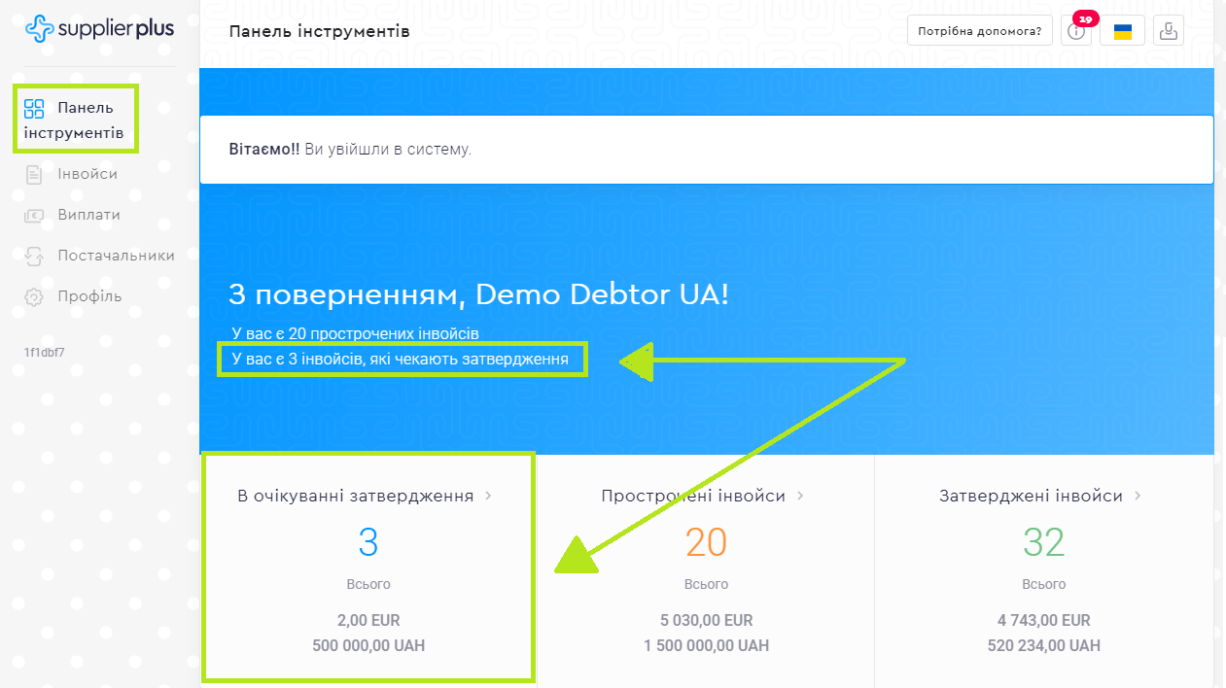Expand the chevron next to Прострочені інвойси
The image size is (1226, 688).
point(800,496)
